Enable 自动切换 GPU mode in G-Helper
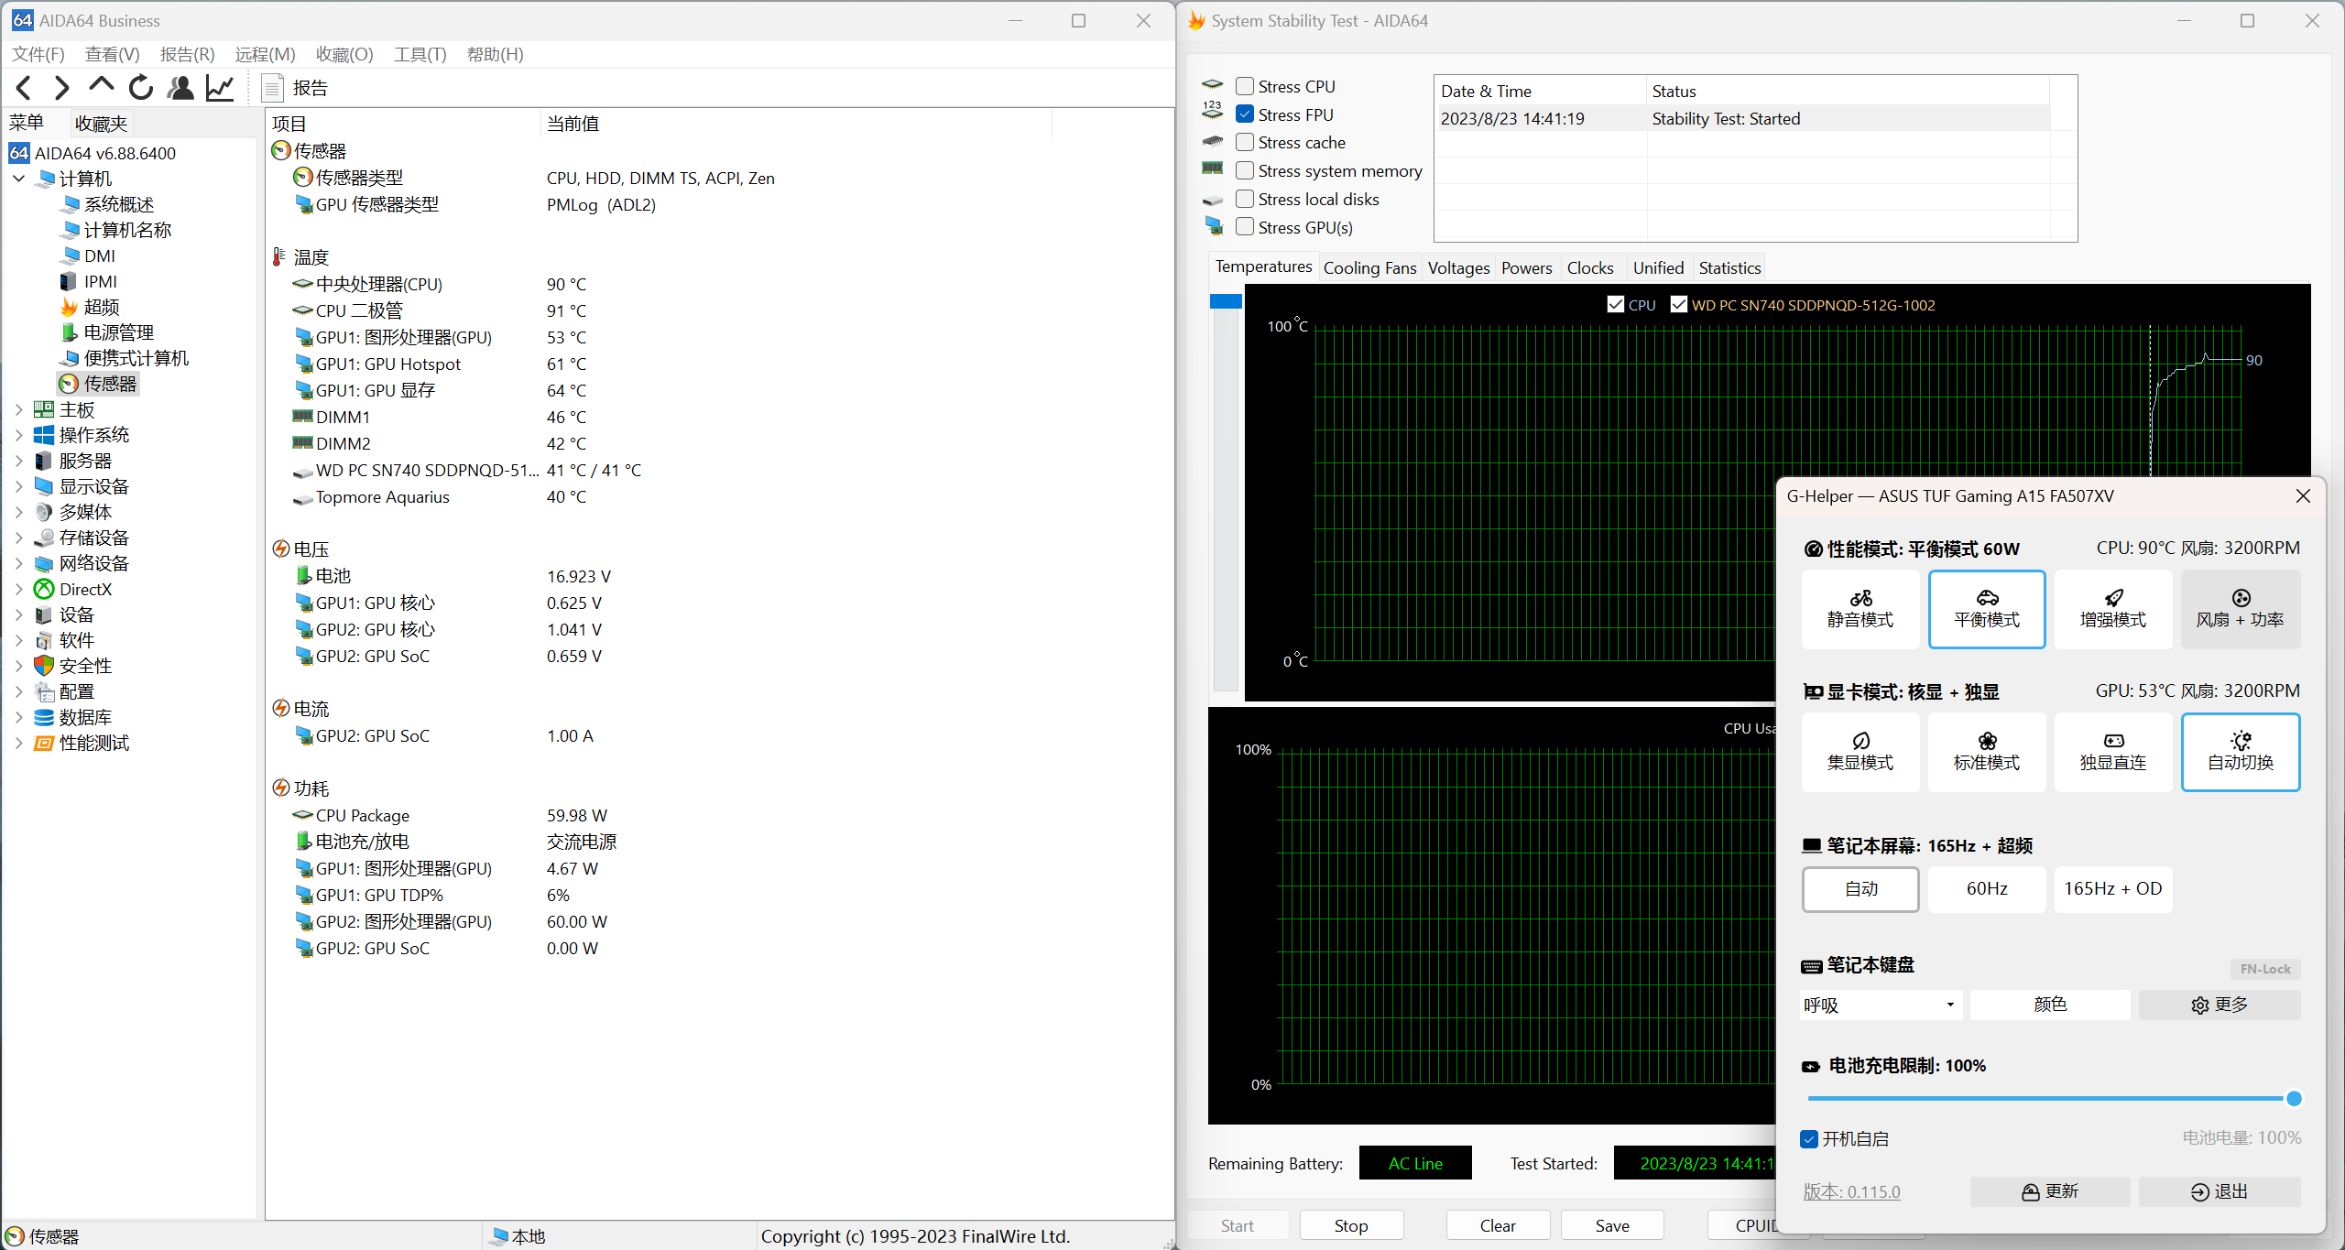Image resolution: width=2345 pixels, height=1250 pixels. (x=2241, y=752)
